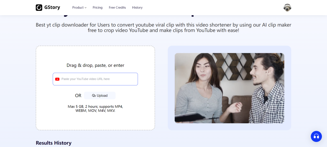
Task: Focus the Paste your YouTube video URL field
Action: tap(95, 79)
